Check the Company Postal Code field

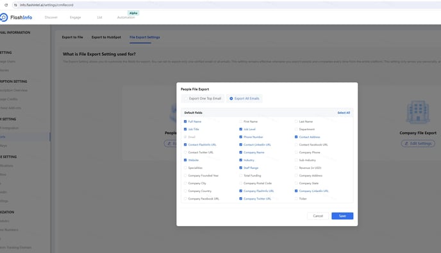tap(240, 183)
